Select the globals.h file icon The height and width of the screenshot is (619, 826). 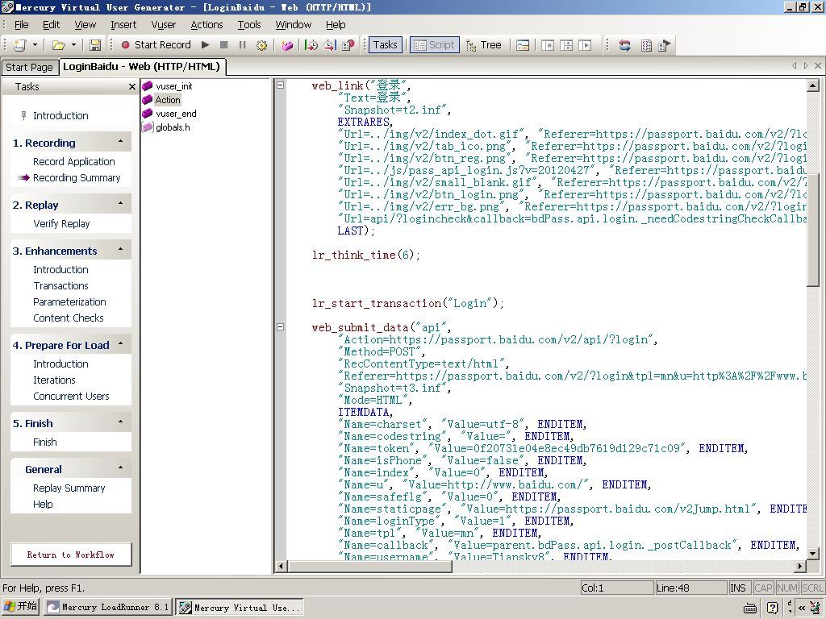[x=148, y=127]
